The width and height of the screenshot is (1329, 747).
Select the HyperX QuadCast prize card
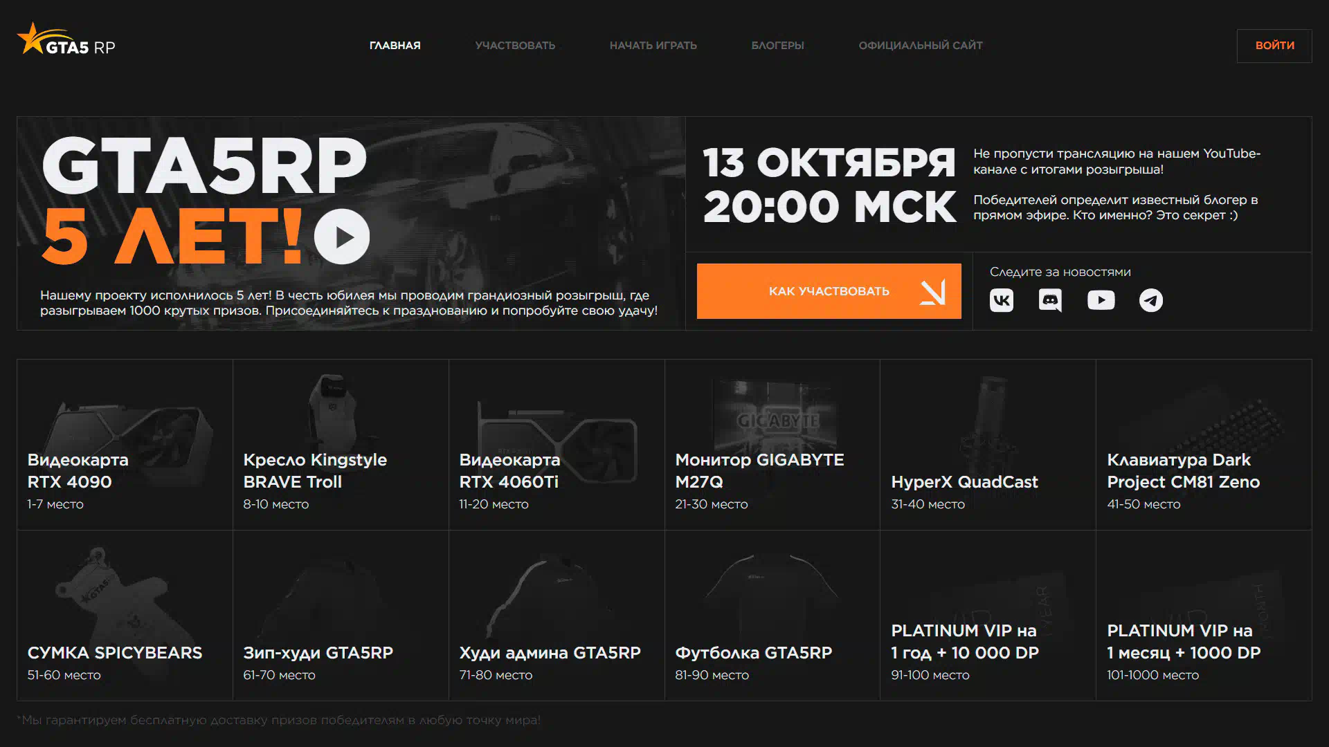tap(988, 445)
